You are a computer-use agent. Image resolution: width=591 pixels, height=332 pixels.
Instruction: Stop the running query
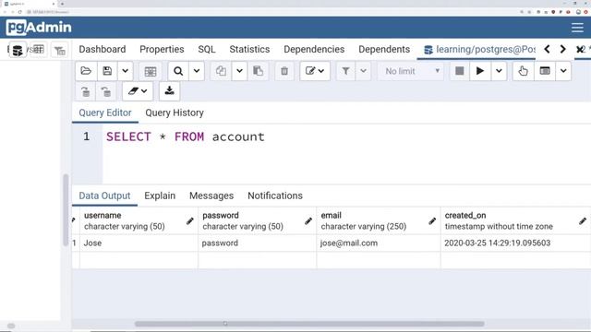tap(460, 71)
